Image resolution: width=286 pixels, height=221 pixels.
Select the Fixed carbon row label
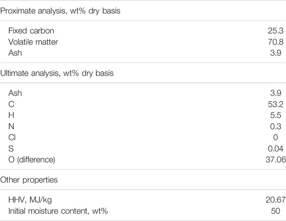[x=31, y=31]
